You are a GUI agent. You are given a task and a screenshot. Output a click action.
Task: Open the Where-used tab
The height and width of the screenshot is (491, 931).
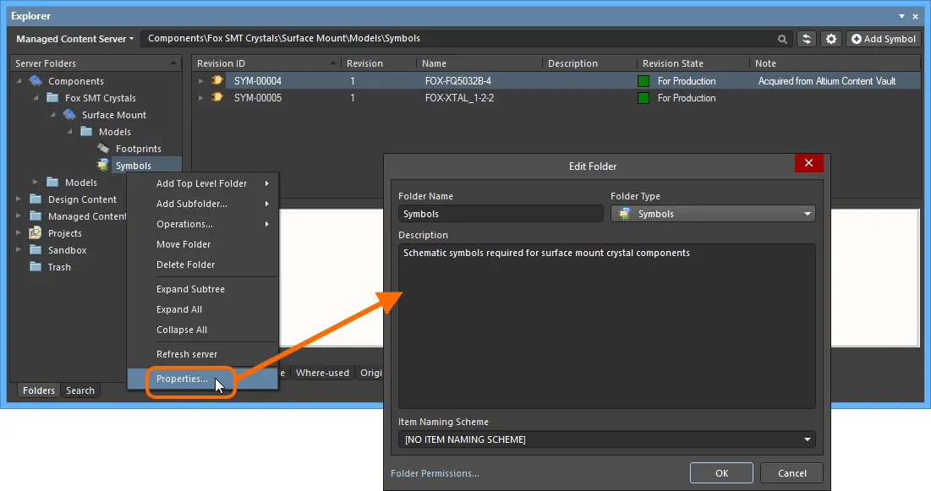[x=322, y=373]
